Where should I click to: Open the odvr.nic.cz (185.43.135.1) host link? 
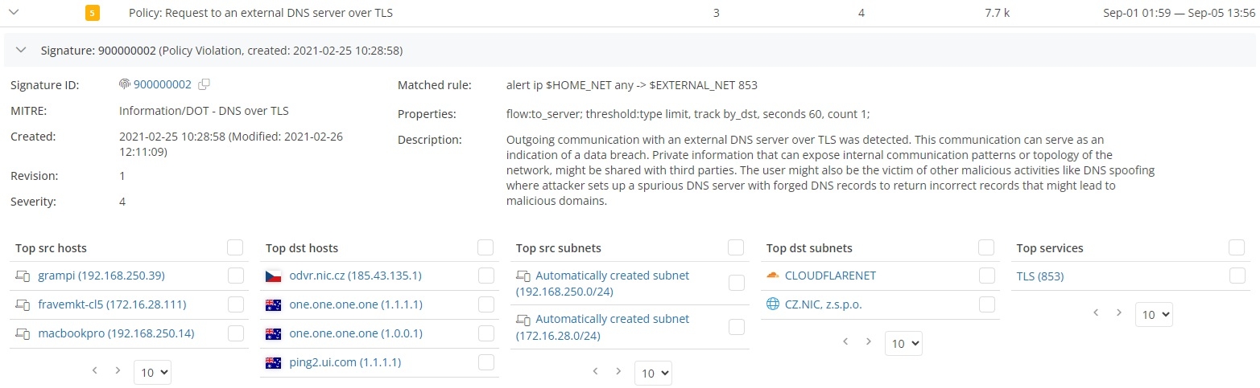(x=355, y=276)
